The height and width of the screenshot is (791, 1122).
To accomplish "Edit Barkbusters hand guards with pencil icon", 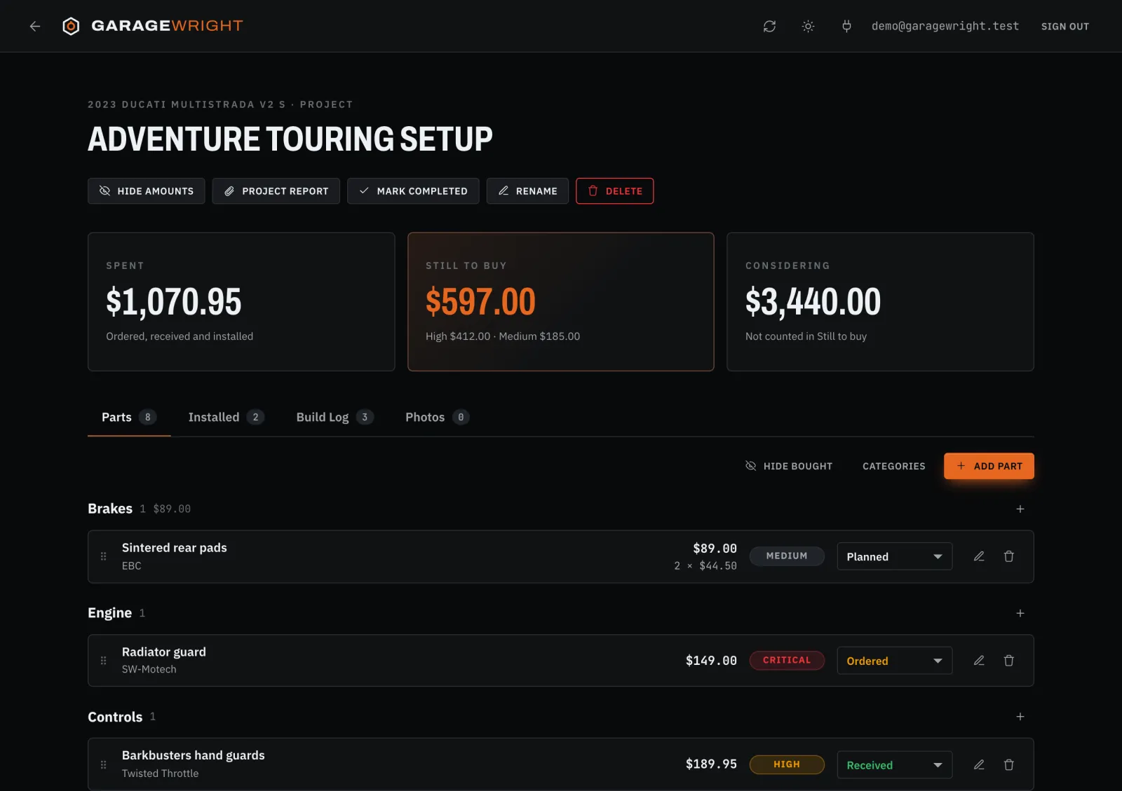I will 979,765.
